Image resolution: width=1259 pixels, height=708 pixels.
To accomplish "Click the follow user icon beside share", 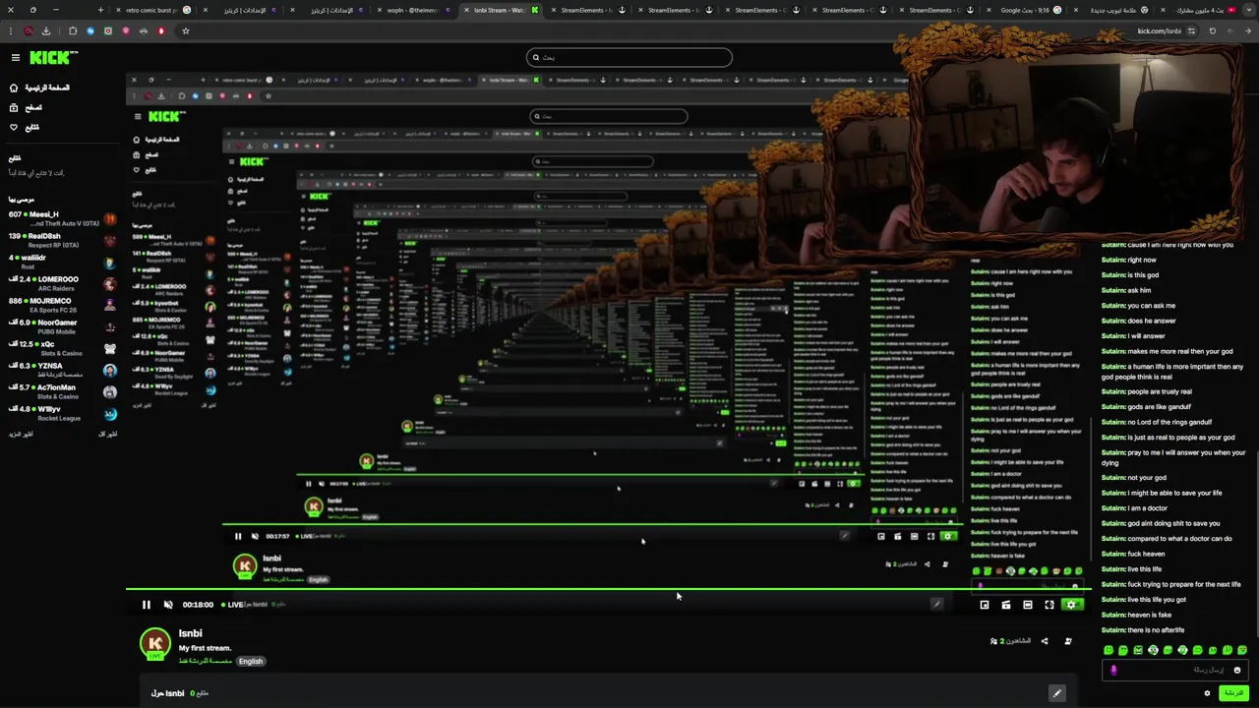I will click(1068, 641).
